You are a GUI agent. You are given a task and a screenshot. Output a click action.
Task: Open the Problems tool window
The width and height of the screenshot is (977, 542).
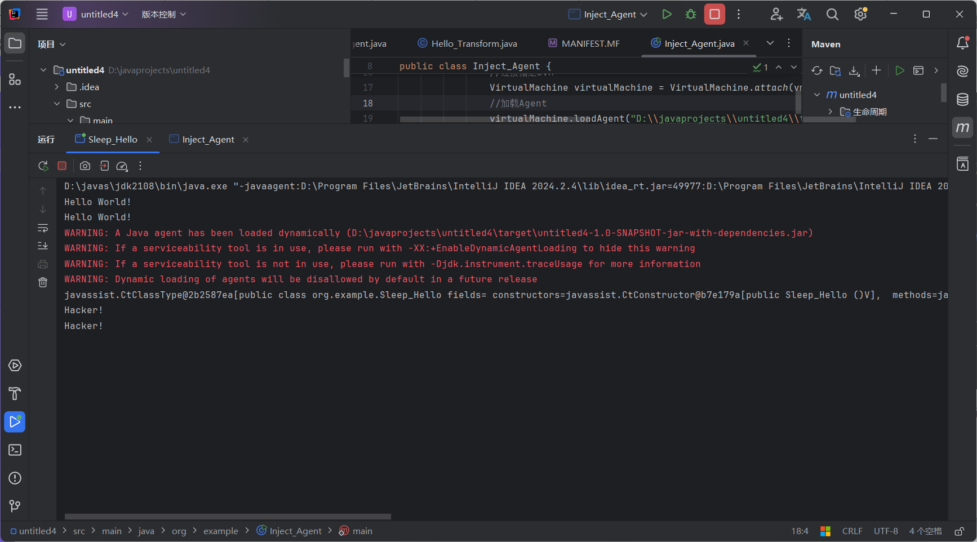point(15,478)
